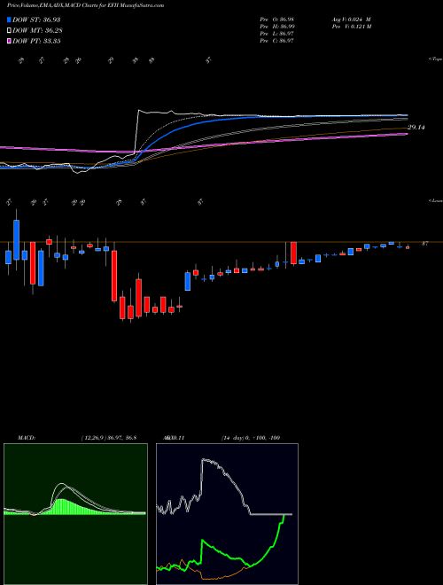Click the white DOW MT legend swatch
This screenshot has height=585, width=443.
click(10, 30)
